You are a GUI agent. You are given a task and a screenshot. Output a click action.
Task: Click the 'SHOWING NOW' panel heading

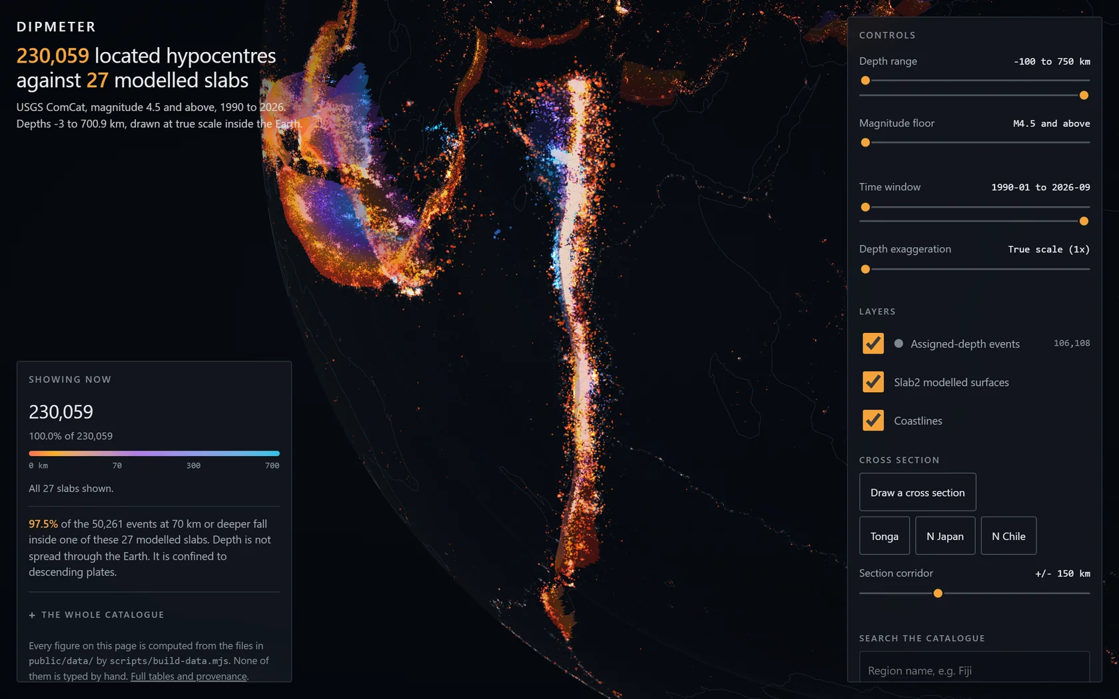(70, 379)
